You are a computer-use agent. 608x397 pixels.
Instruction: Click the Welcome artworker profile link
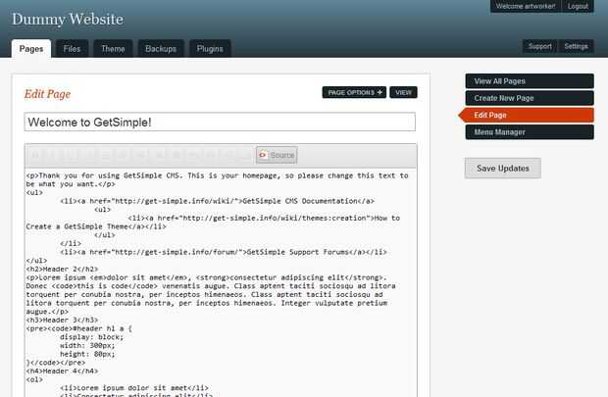point(526,6)
